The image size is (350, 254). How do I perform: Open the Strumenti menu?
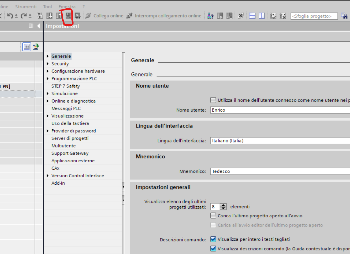[x=26, y=7]
